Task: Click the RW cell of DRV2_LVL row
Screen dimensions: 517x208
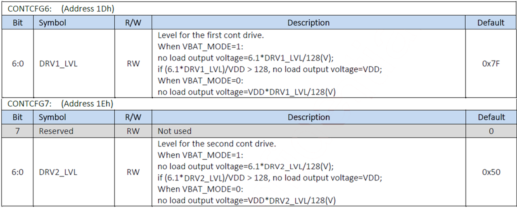Action: pos(133,172)
